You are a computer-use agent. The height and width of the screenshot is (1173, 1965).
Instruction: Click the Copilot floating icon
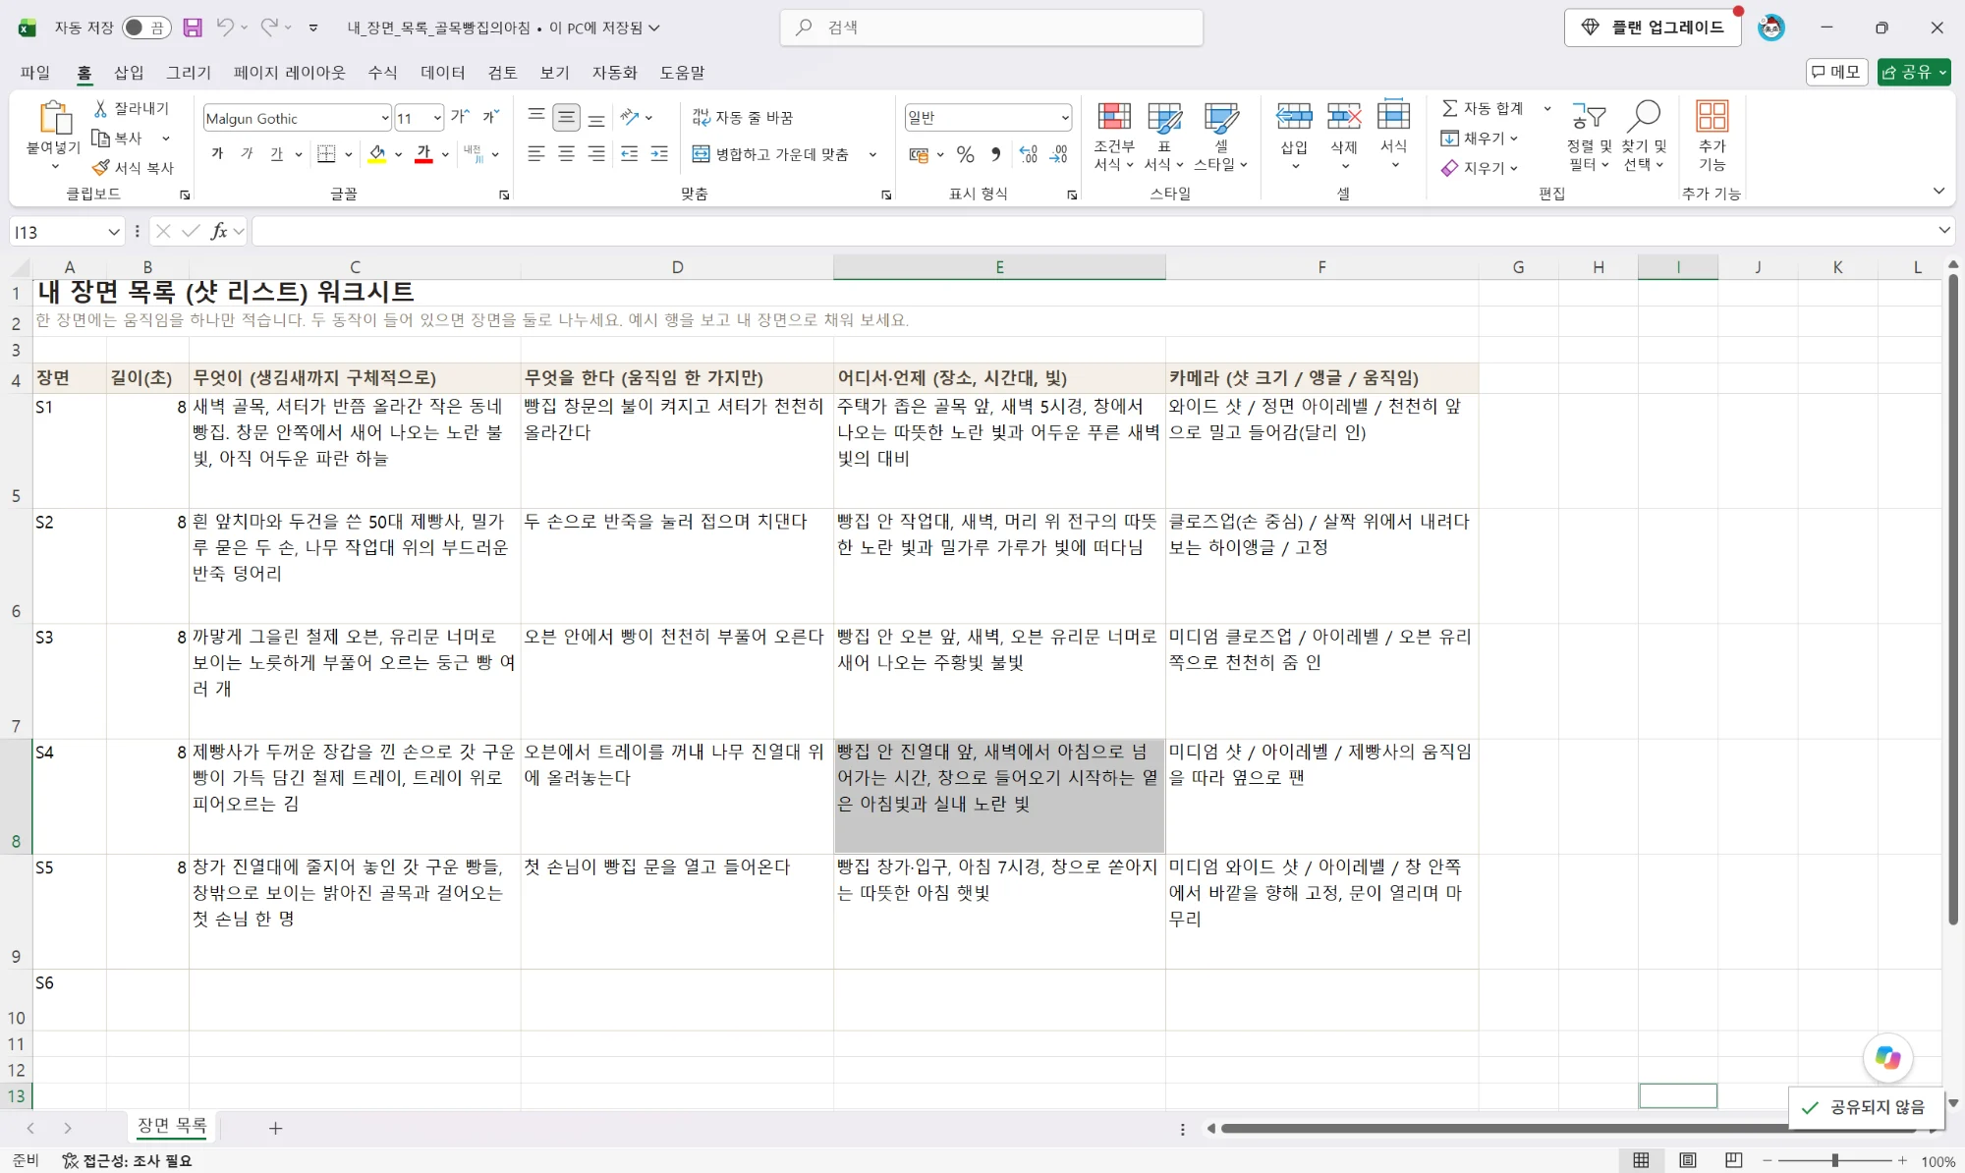pos(1887,1057)
